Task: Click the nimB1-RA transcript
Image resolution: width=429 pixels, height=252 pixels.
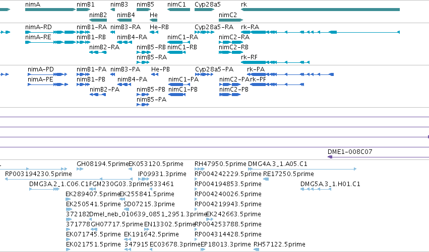Action: coord(84,32)
